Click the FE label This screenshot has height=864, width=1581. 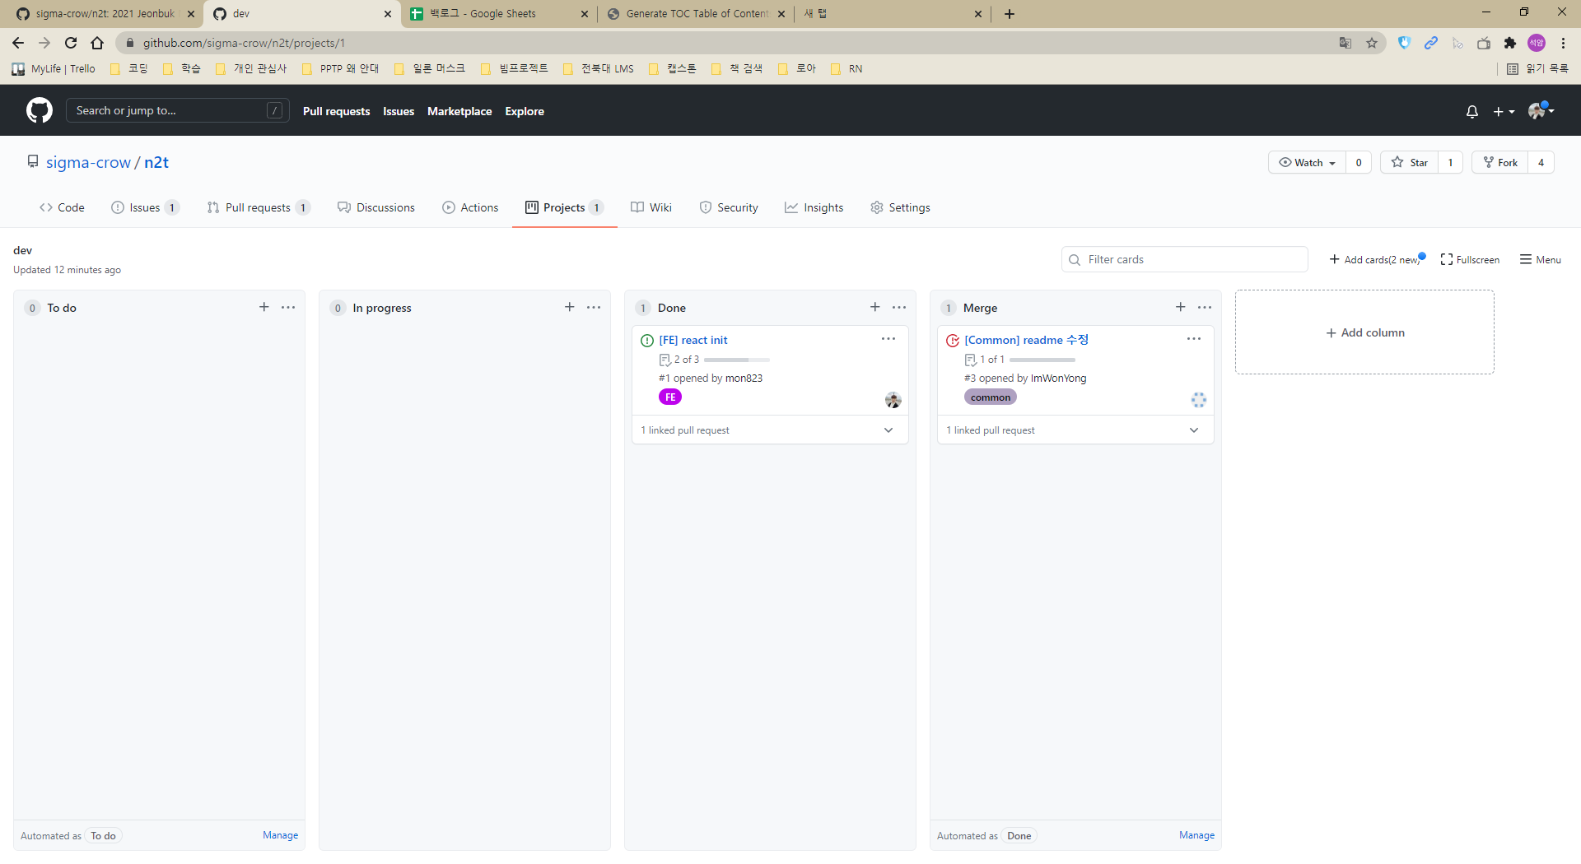pos(670,397)
